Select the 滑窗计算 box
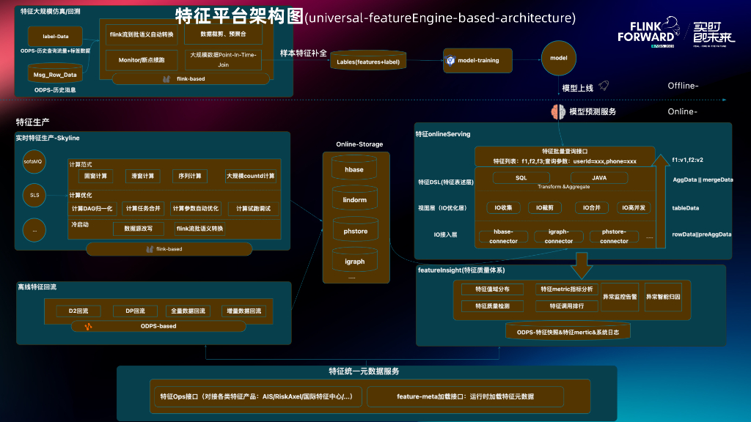751x422 pixels. 143,176
